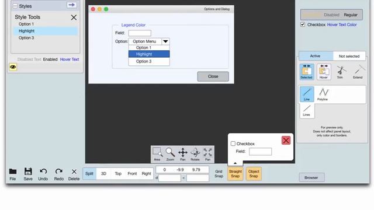Click the Legend Color group title
Screen dimensions: 374x210
point(133,25)
